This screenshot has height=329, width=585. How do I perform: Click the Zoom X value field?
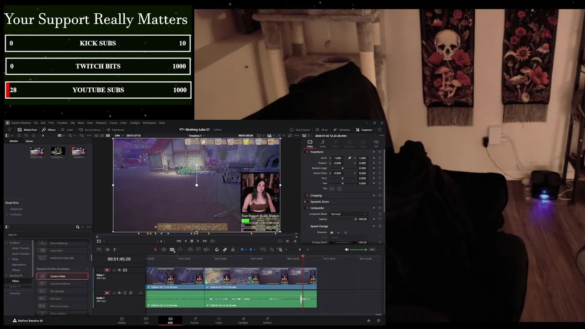click(x=339, y=158)
